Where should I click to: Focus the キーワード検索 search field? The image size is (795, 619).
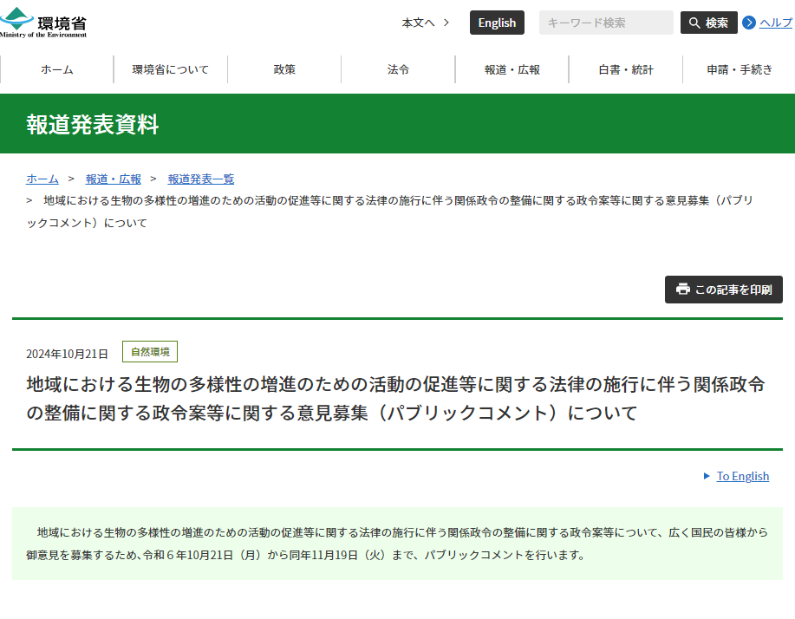coord(605,23)
